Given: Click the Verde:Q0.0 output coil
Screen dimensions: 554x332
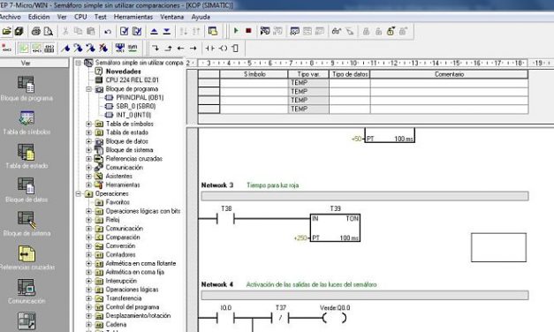Looking at the screenshot, I should (334, 318).
